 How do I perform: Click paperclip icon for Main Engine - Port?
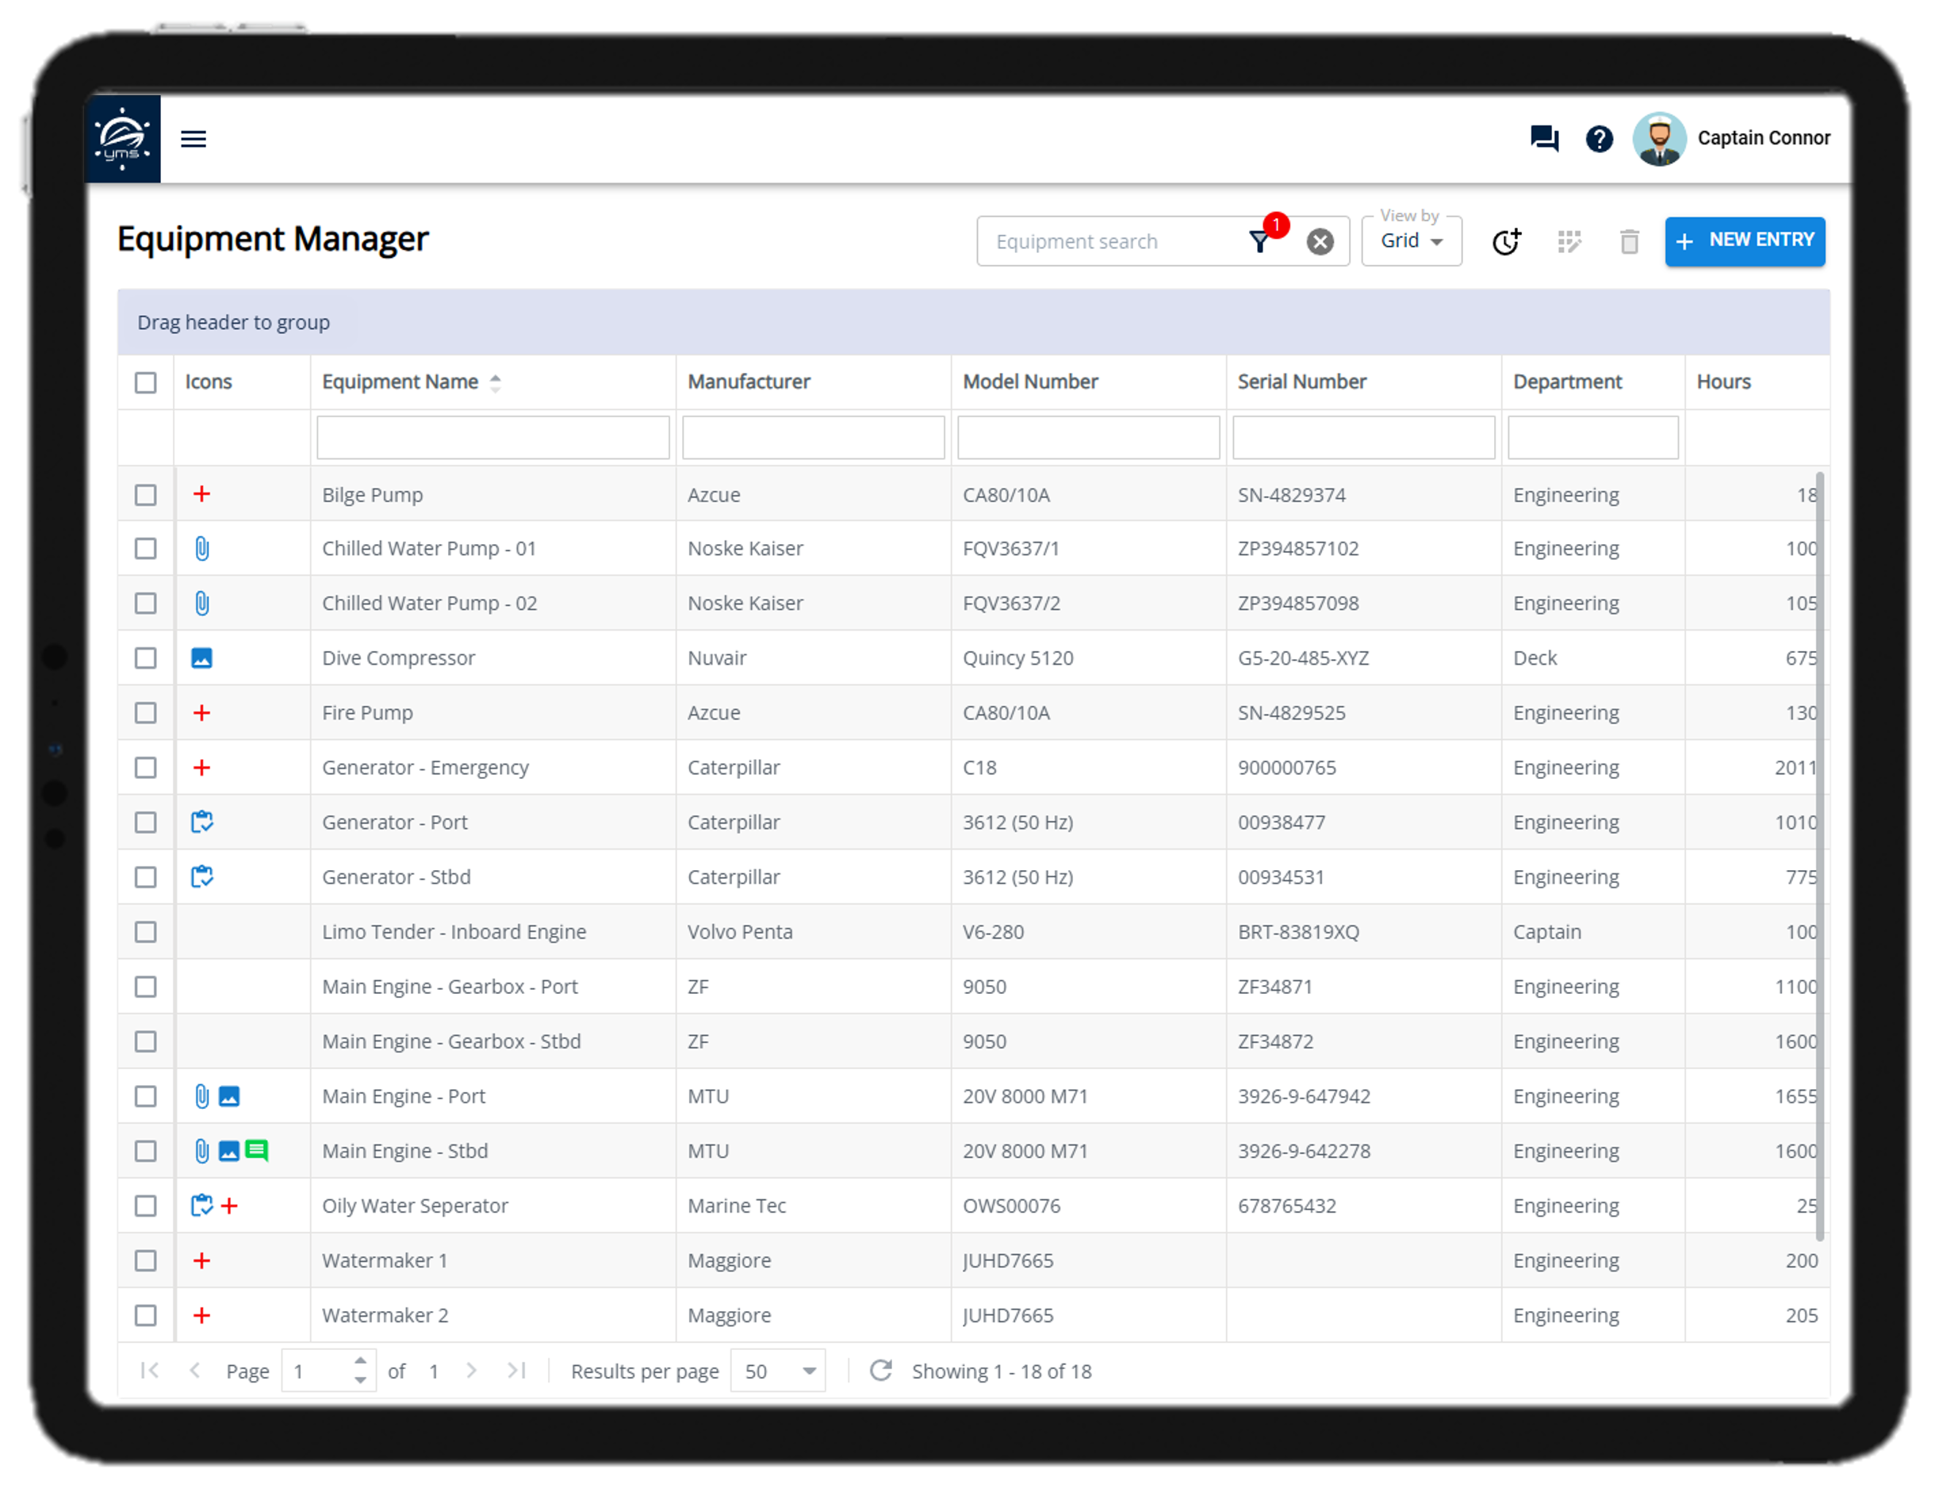point(202,1096)
